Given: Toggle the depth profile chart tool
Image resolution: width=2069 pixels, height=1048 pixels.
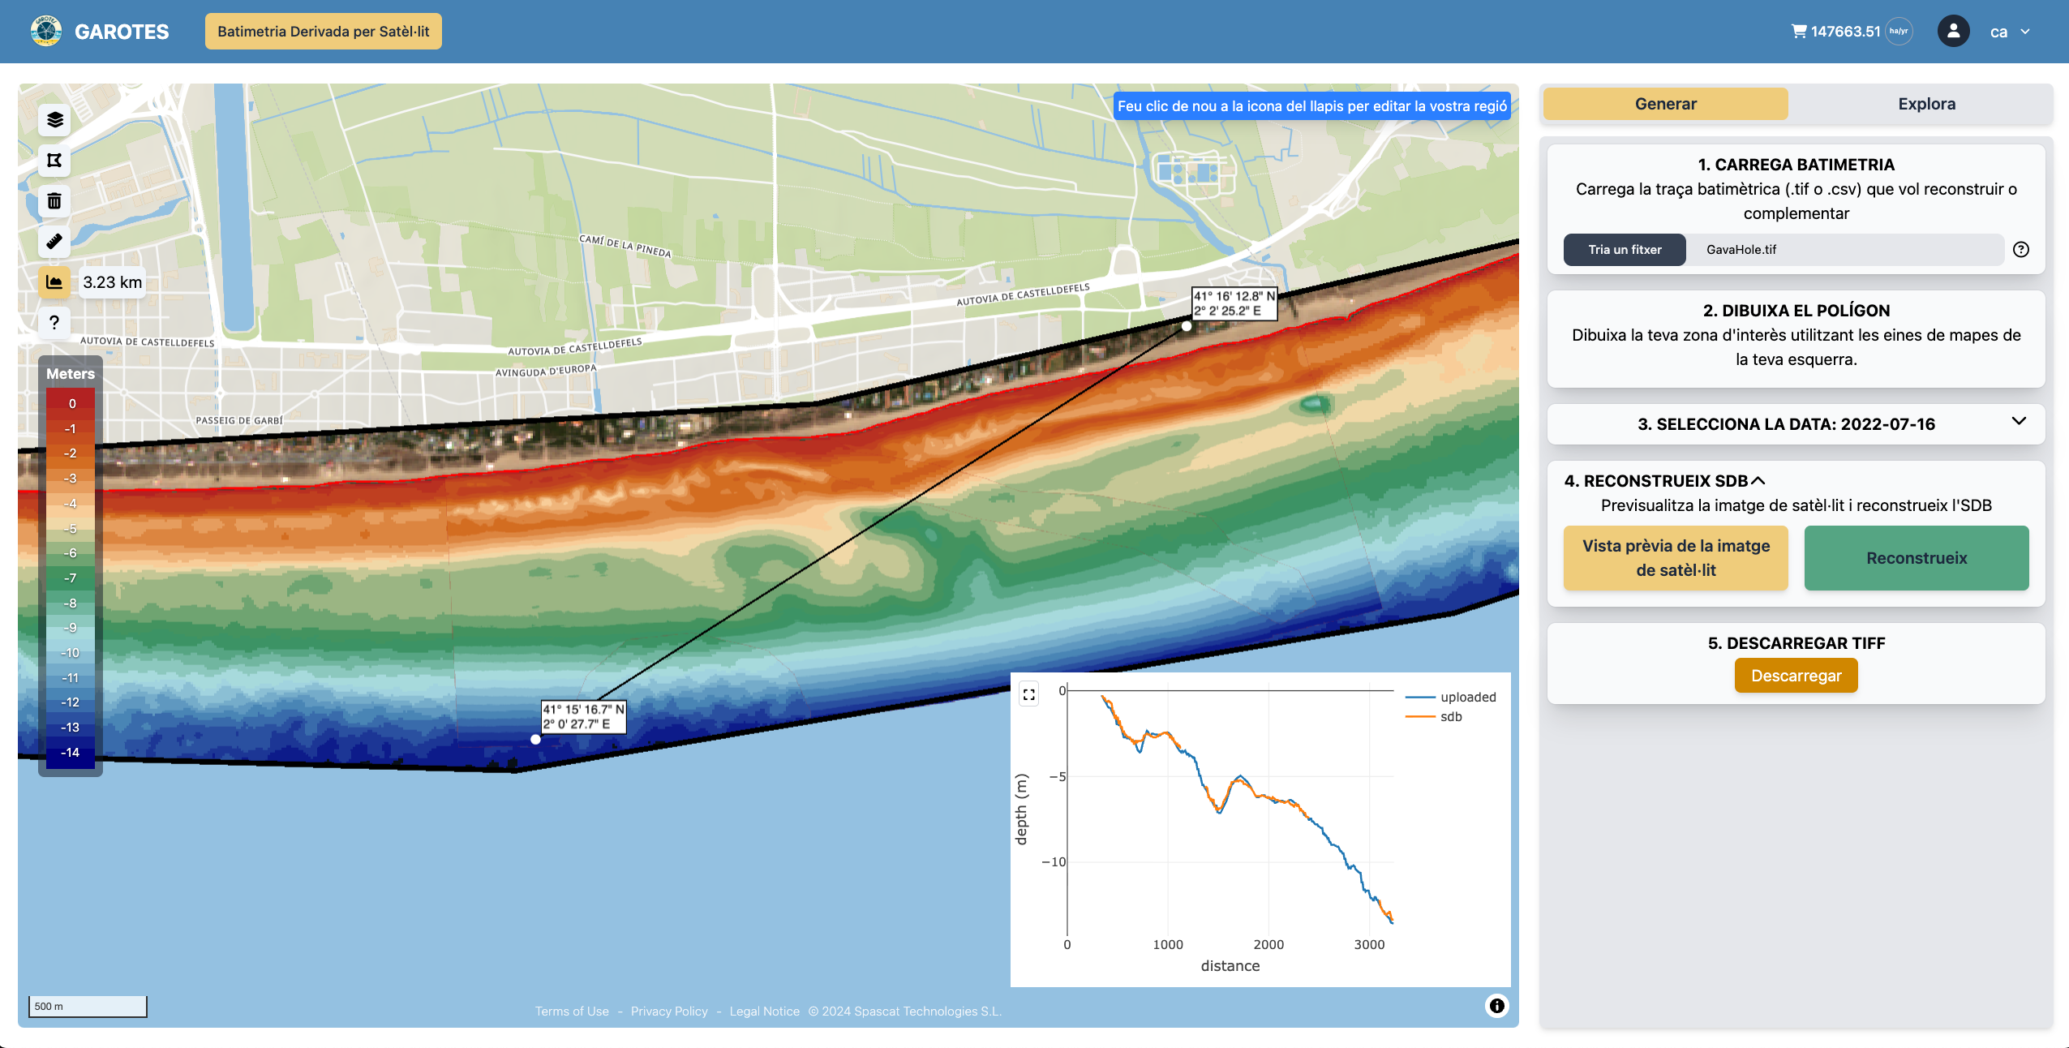Looking at the screenshot, I should (54, 282).
